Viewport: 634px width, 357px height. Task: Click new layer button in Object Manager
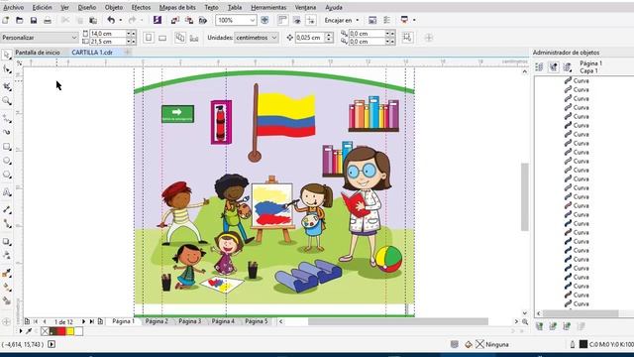(x=539, y=326)
